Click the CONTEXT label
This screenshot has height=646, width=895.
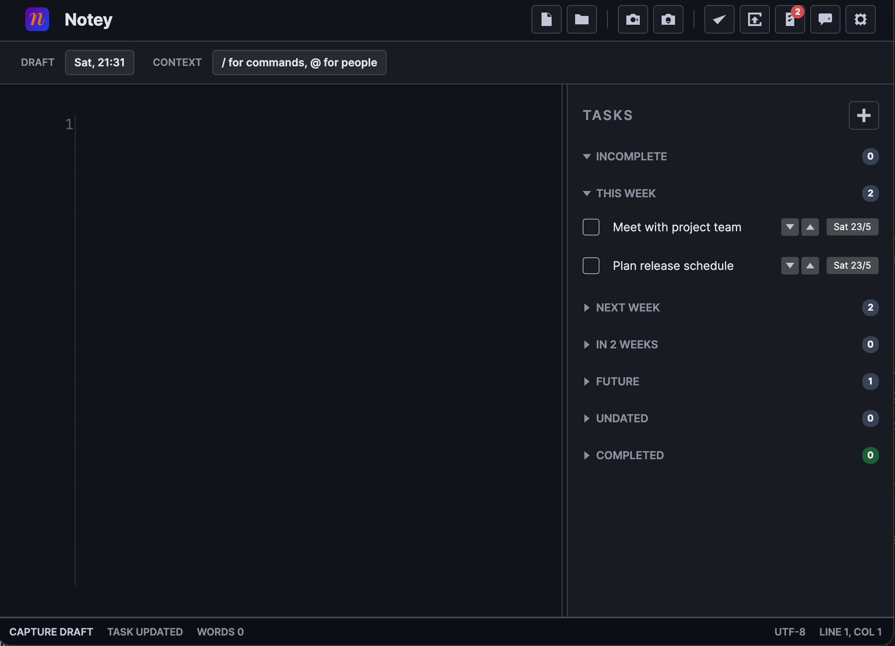click(x=177, y=63)
